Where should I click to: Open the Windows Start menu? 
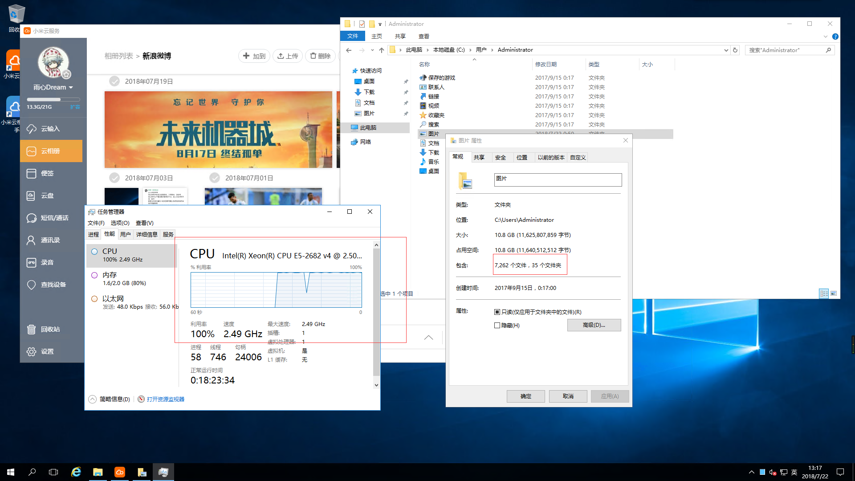tap(11, 472)
